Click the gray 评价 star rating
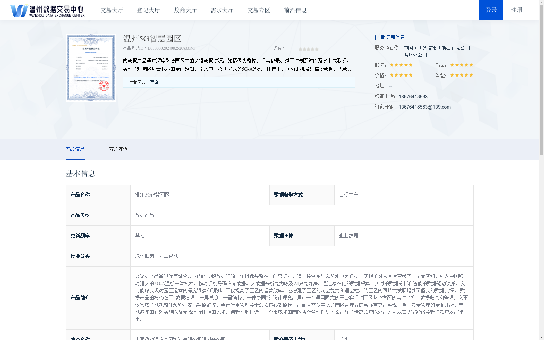The width and height of the screenshot is (544, 340). coord(308,49)
